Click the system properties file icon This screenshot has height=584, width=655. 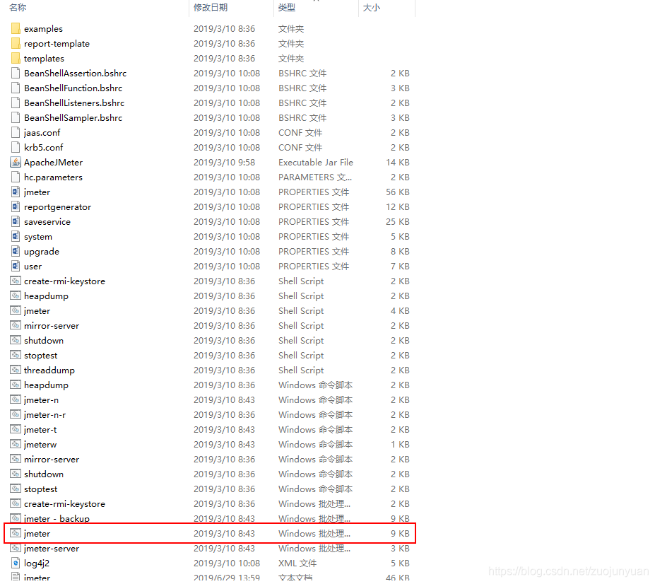point(16,236)
